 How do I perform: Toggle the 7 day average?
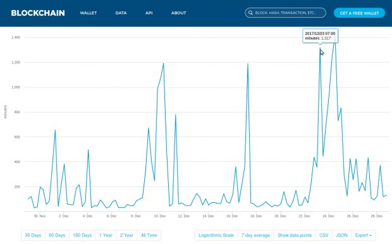point(256,235)
